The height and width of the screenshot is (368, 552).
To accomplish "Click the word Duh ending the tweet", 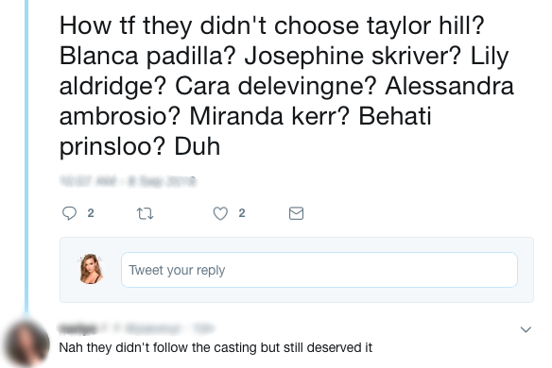I will [198, 146].
